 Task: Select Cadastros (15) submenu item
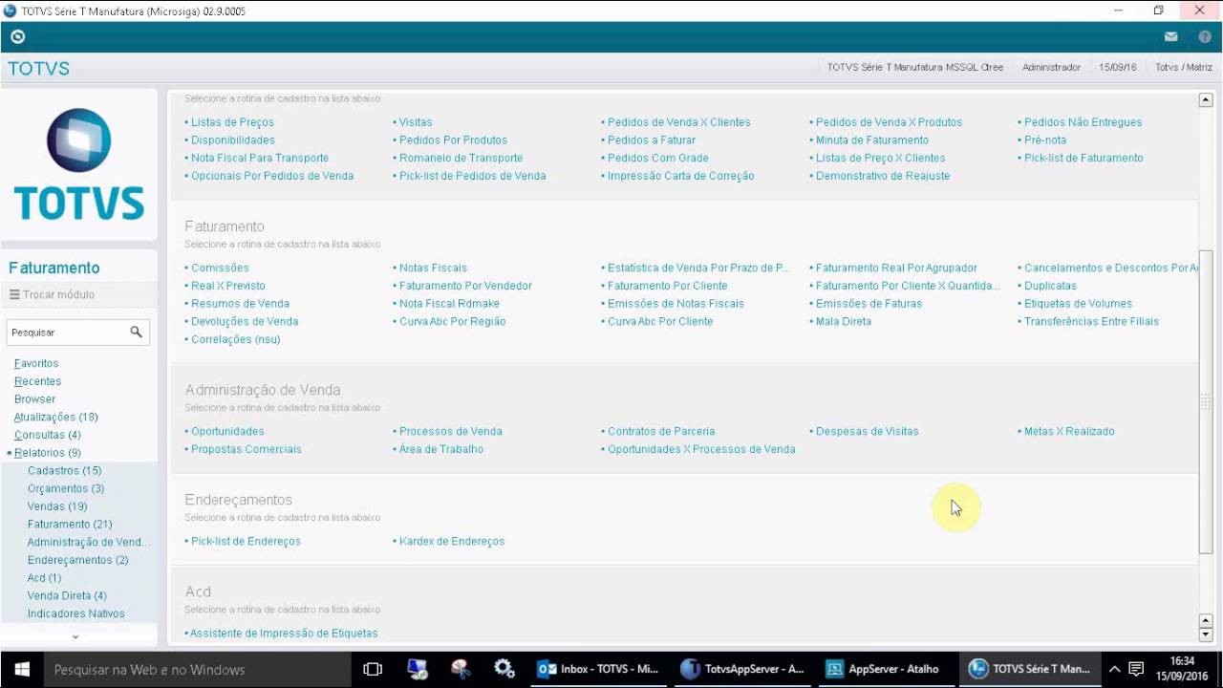pyautogui.click(x=64, y=470)
